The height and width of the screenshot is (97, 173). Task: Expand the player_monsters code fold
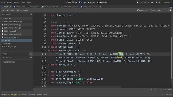pos(49,72)
